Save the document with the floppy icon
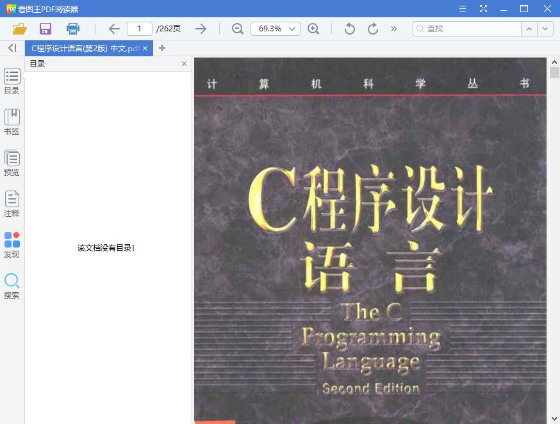Screen dimensions: 560x424 (45, 29)
